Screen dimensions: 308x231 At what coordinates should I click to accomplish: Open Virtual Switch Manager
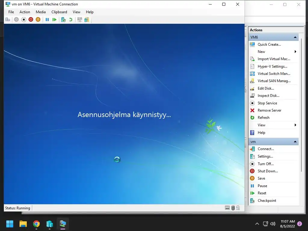coord(273,74)
